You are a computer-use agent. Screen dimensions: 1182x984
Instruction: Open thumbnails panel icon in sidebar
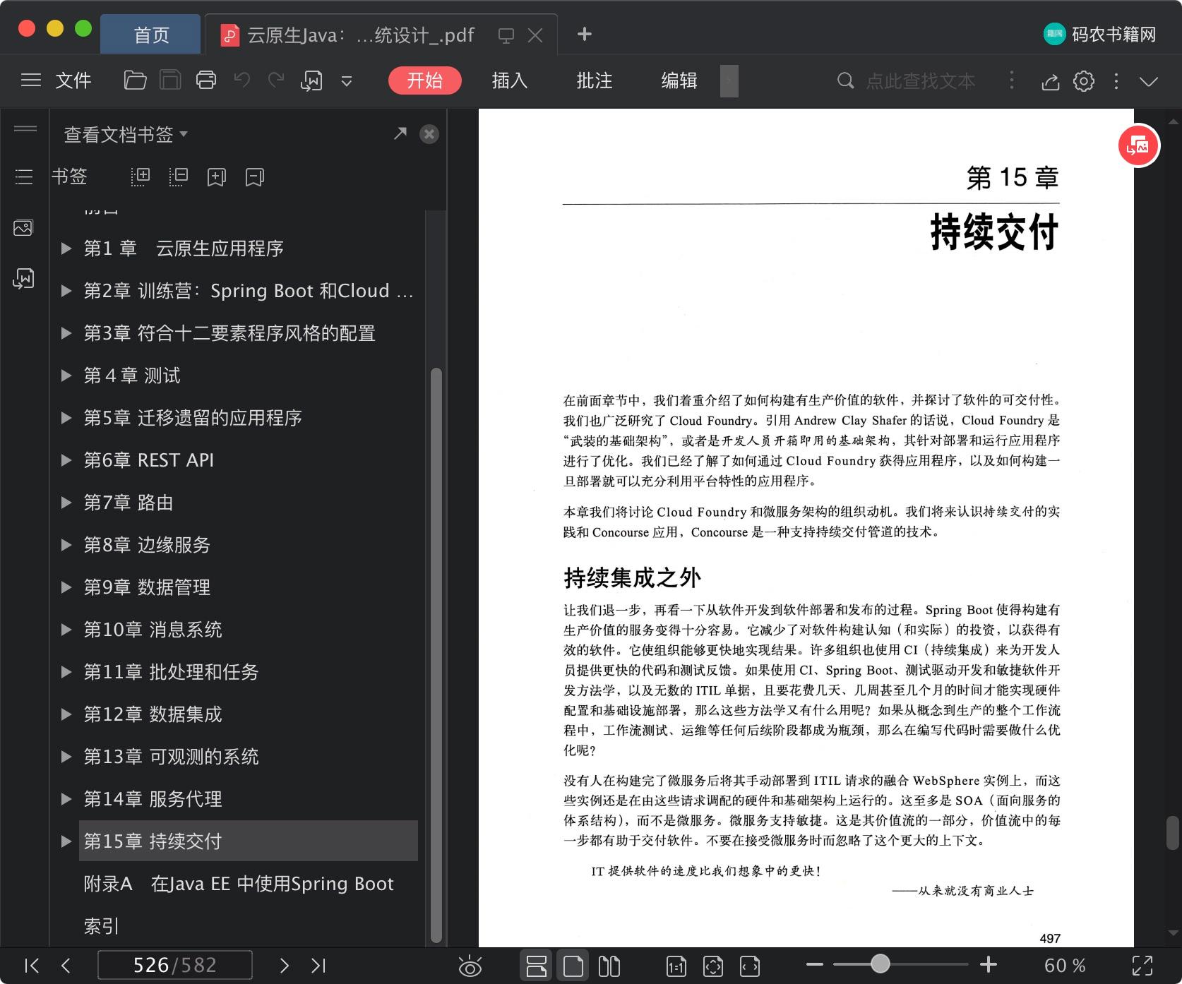click(x=23, y=227)
